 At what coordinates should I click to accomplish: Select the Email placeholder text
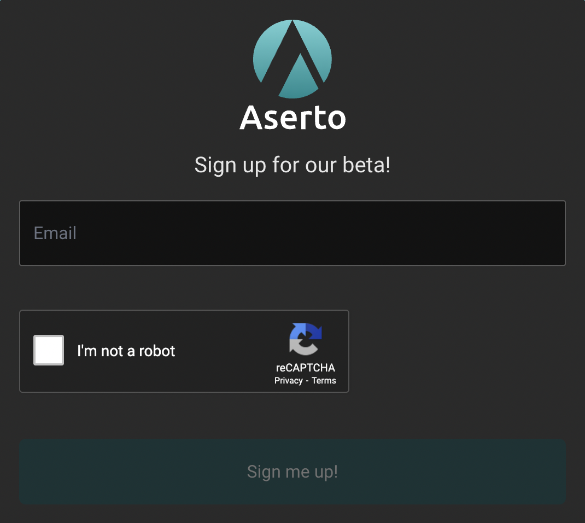point(55,233)
